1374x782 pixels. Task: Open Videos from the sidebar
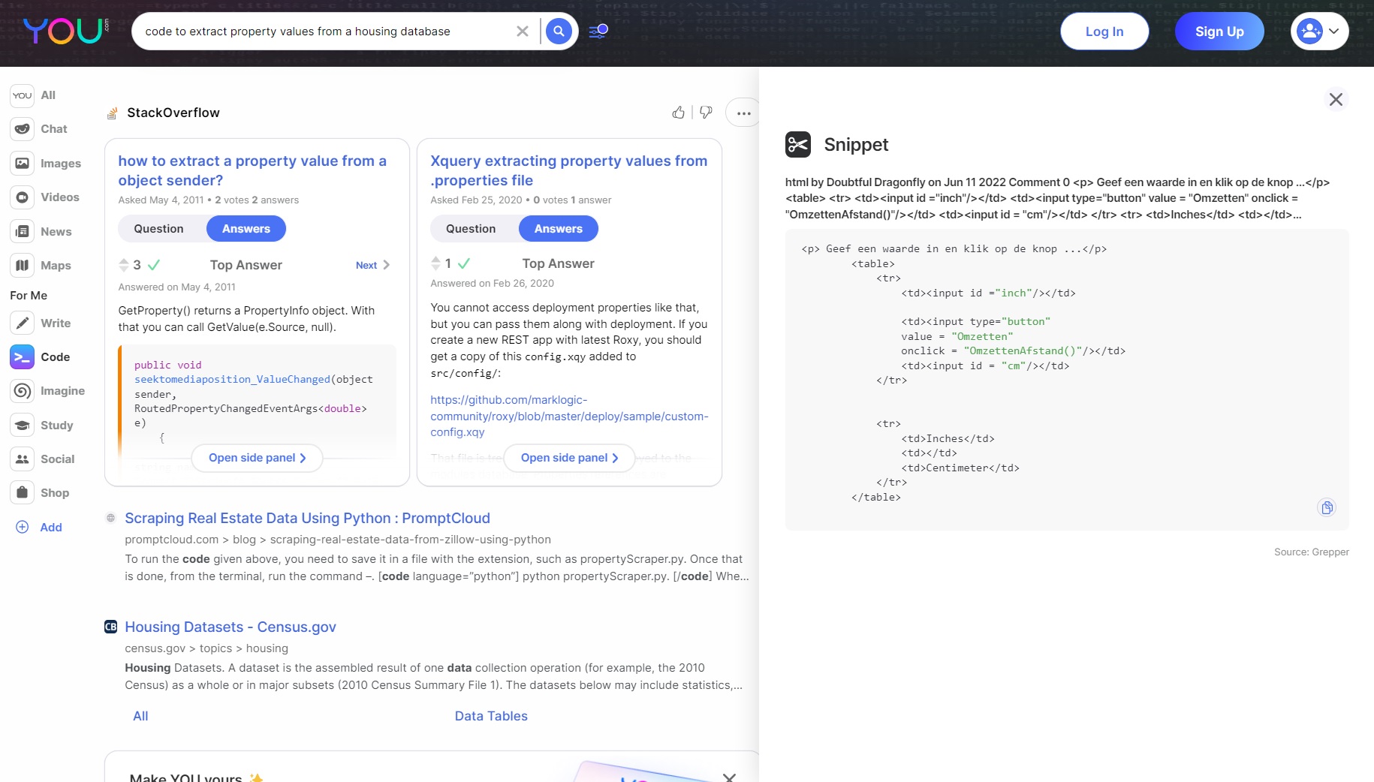pyautogui.click(x=23, y=197)
